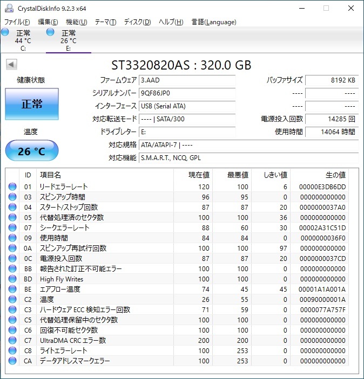Click the 生の値 column header

pyautogui.click(x=319, y=175)
